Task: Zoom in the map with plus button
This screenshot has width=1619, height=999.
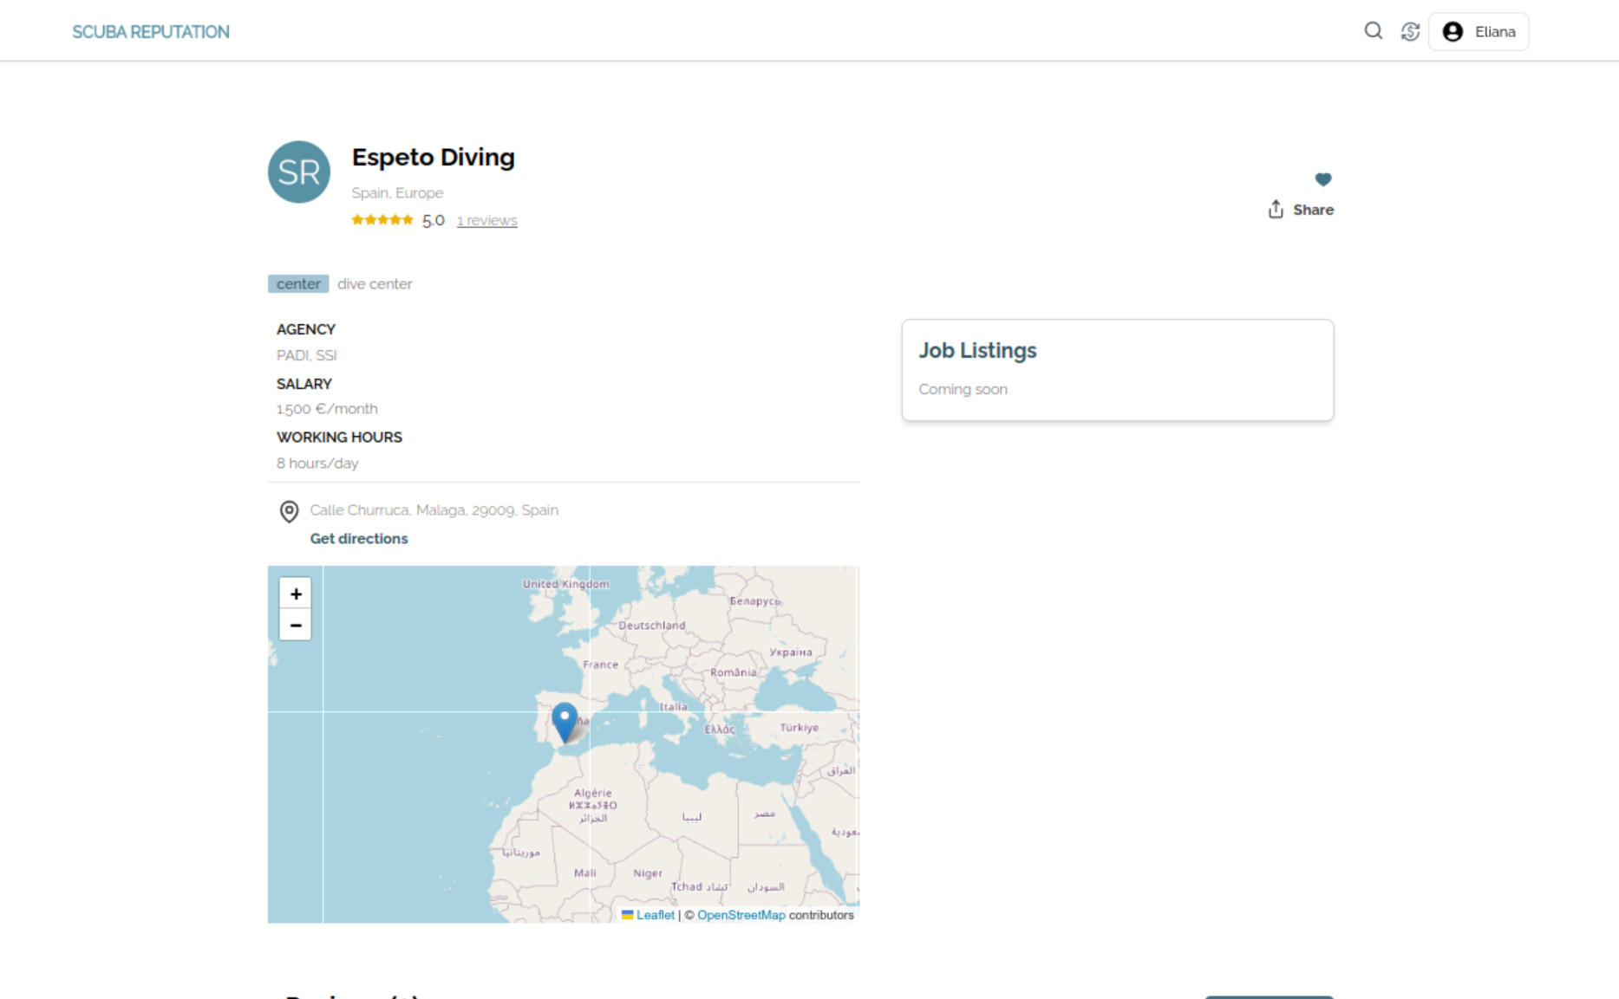Action: coord(296,594)
